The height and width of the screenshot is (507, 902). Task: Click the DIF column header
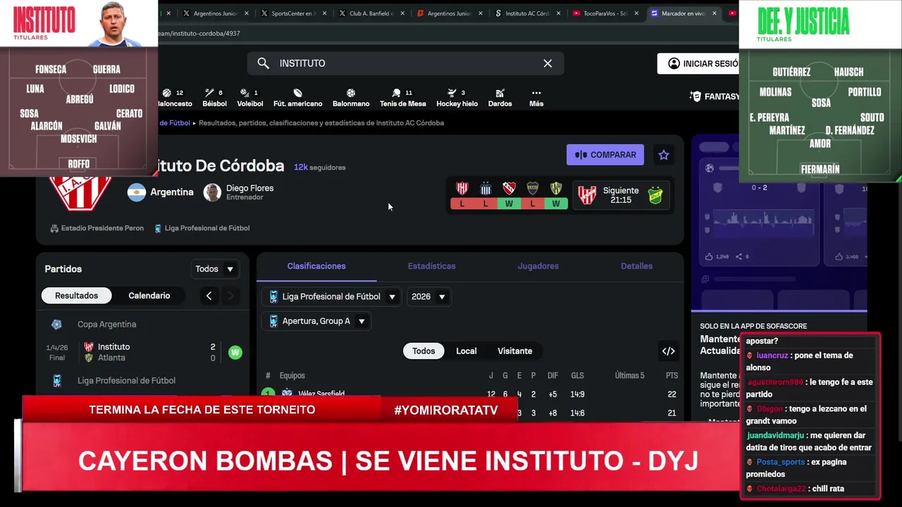click(x=553, y=376)
